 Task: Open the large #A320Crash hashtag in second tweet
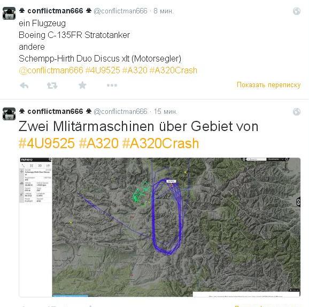point(160,143)
